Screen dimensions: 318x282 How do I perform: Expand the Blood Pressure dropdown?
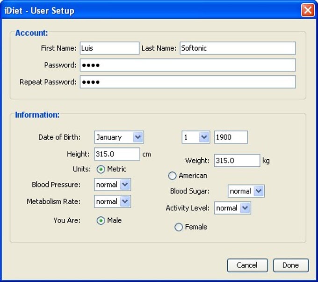[113, 185]
